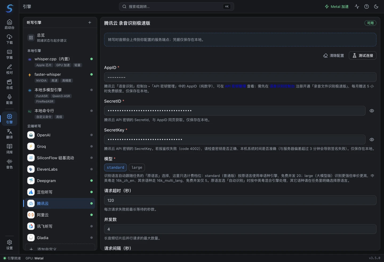The image size is (384, 262).
Task: Click the 请求超时 field showing 120
Action: [x=240, y=200]
